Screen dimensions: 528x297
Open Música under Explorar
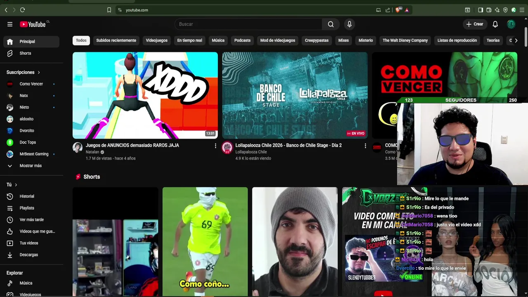pyautogui.click(x=31, y=283)
